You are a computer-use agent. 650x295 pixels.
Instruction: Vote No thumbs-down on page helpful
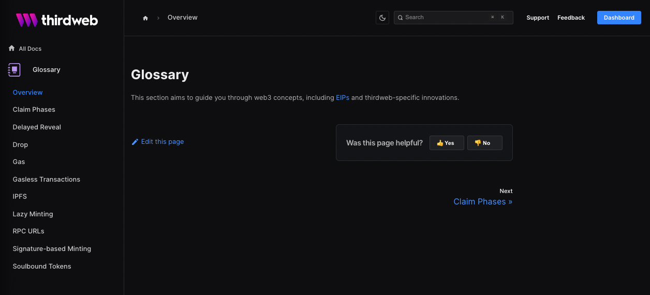tap(484, 143)
